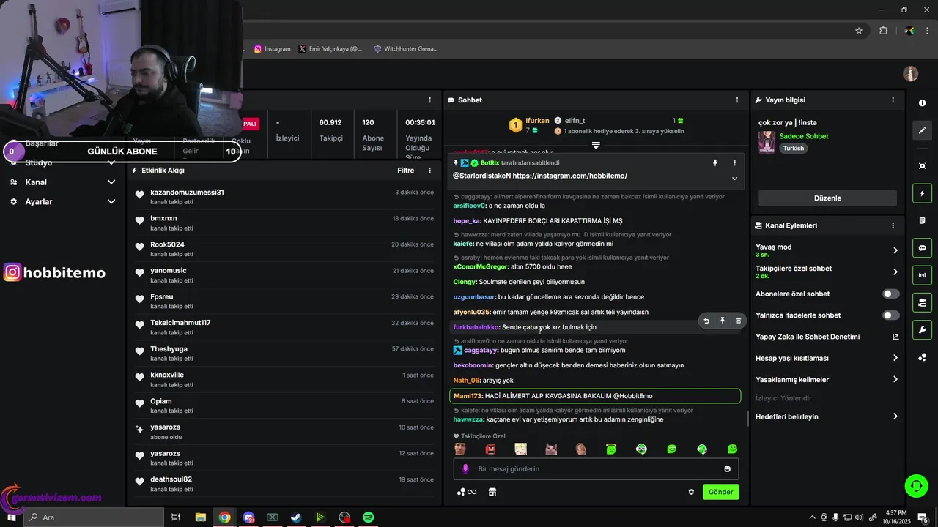Screen dimensions: 938x527
Task: Expand the pinned message chevron
Action: [734, 179]
